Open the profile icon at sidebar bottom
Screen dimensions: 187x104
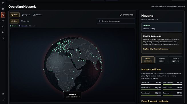[x=3, y=100]
